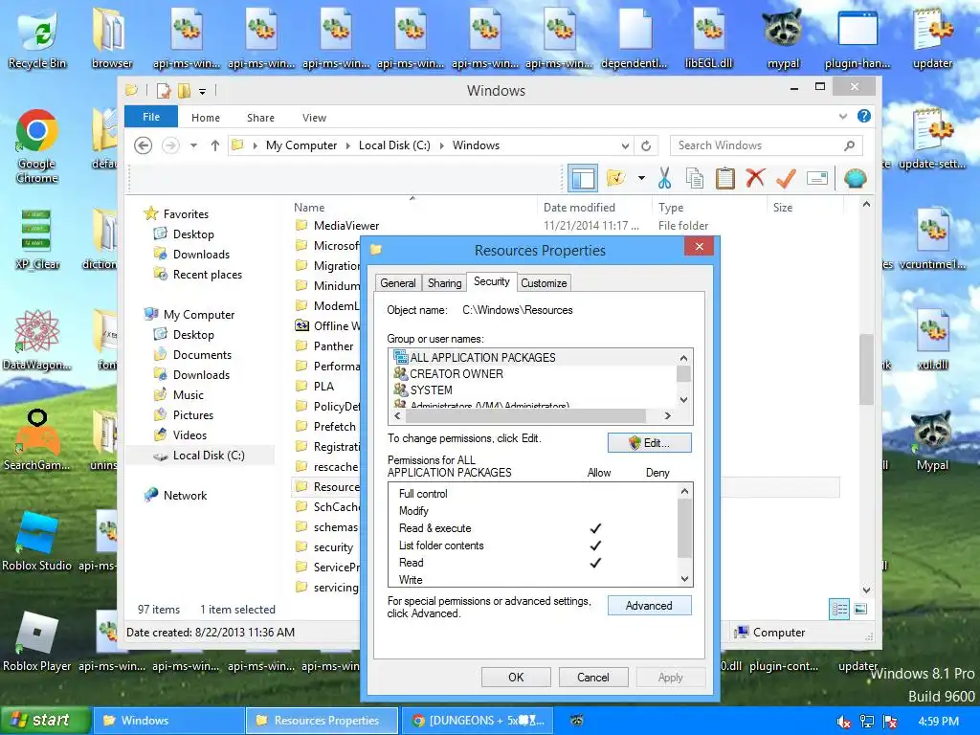
Task: Click the Copy toolbar icon
Action: 695,179
